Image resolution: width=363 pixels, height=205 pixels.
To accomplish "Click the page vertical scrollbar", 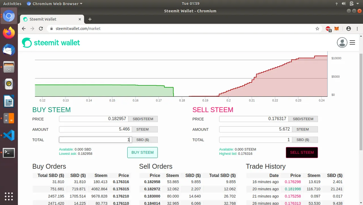I will pyautogui.click(x=361, y=102).
